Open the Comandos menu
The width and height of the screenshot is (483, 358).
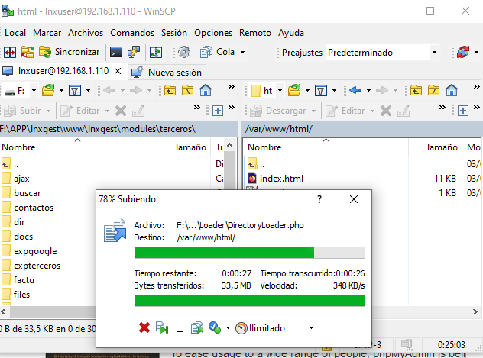pyautogui.click(x=132, y=33)
